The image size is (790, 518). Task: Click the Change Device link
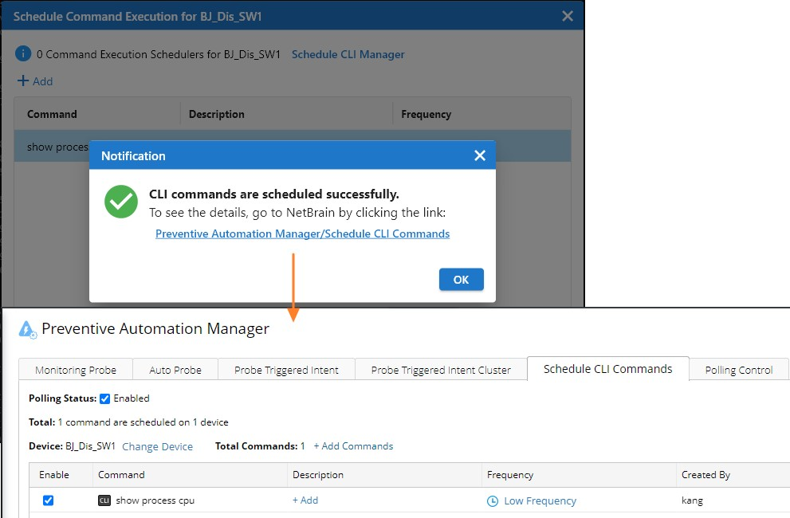tap(157, 446)
